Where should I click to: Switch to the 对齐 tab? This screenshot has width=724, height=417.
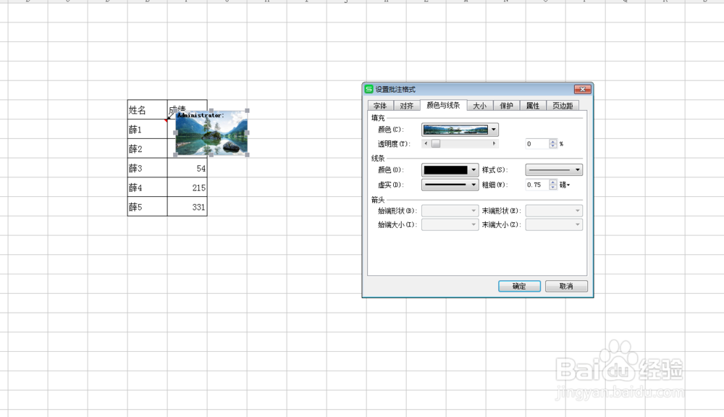(407, 106)
